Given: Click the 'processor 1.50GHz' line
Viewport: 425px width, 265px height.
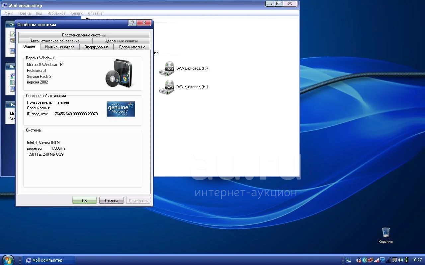Looking at the screenshot, I should pos(46,148).
